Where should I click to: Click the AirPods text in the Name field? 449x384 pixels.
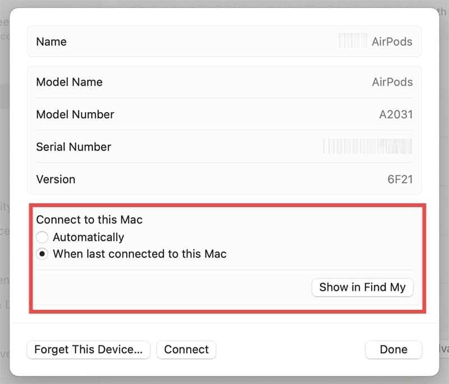[392, 42]
